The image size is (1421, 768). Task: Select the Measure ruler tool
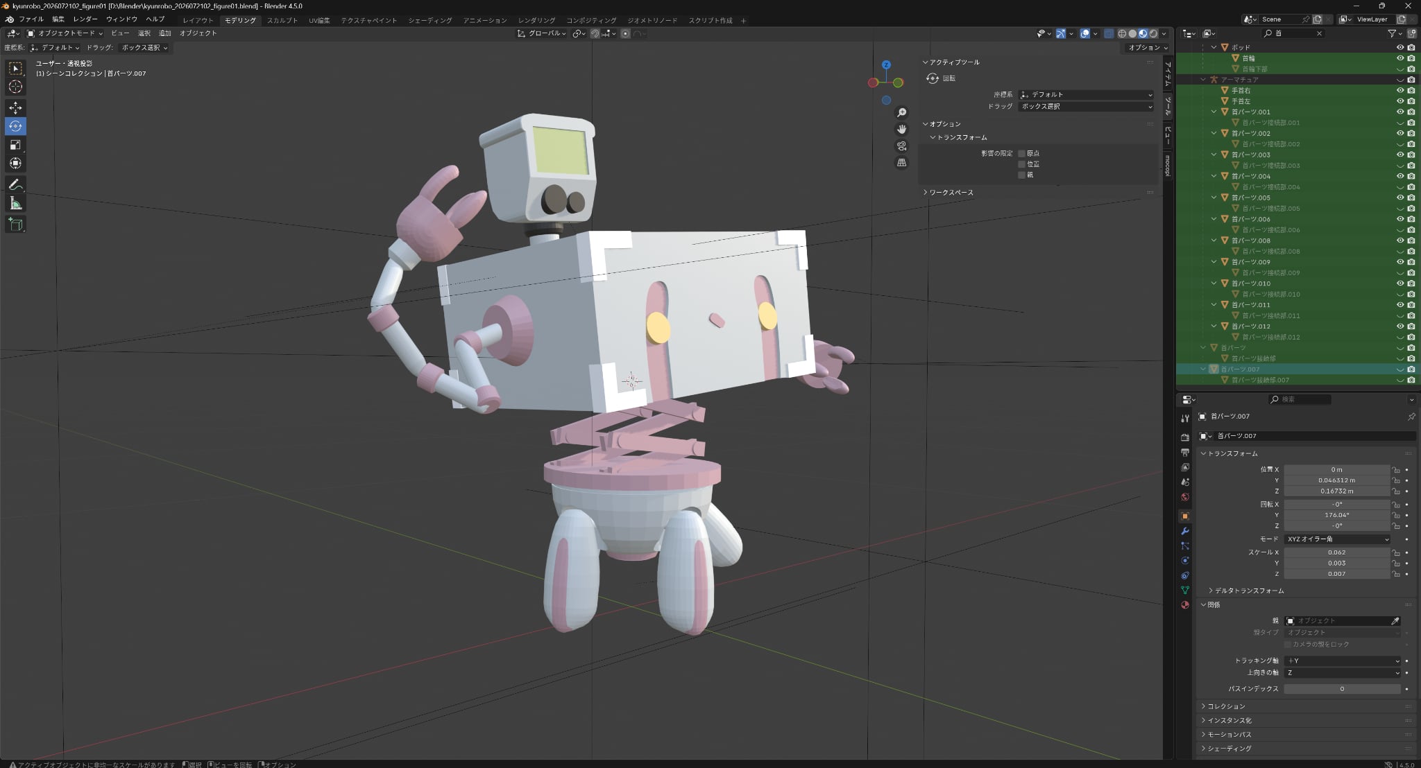click(x=15, y=203)
